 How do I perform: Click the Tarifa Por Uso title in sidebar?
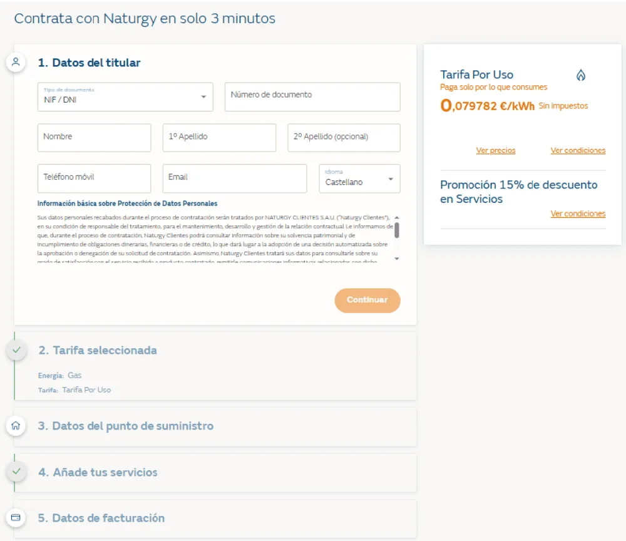476,75
